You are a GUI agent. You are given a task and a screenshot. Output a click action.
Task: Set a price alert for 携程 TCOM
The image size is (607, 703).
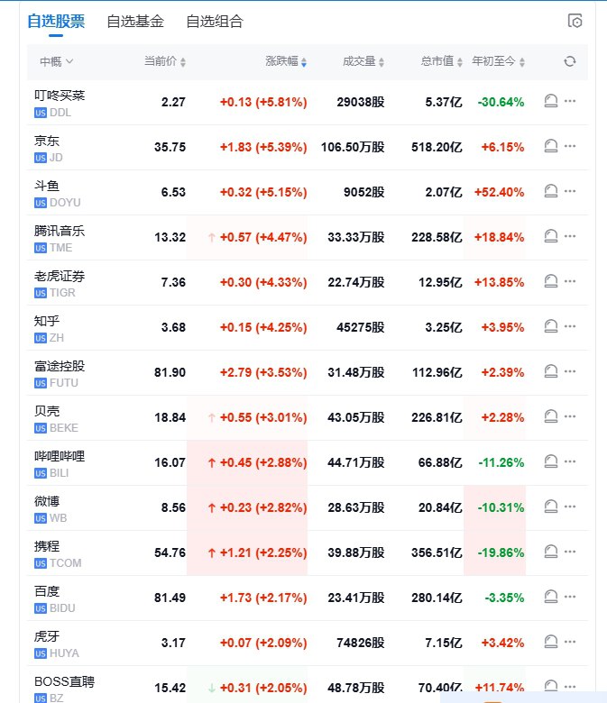(x=551, y=552)
